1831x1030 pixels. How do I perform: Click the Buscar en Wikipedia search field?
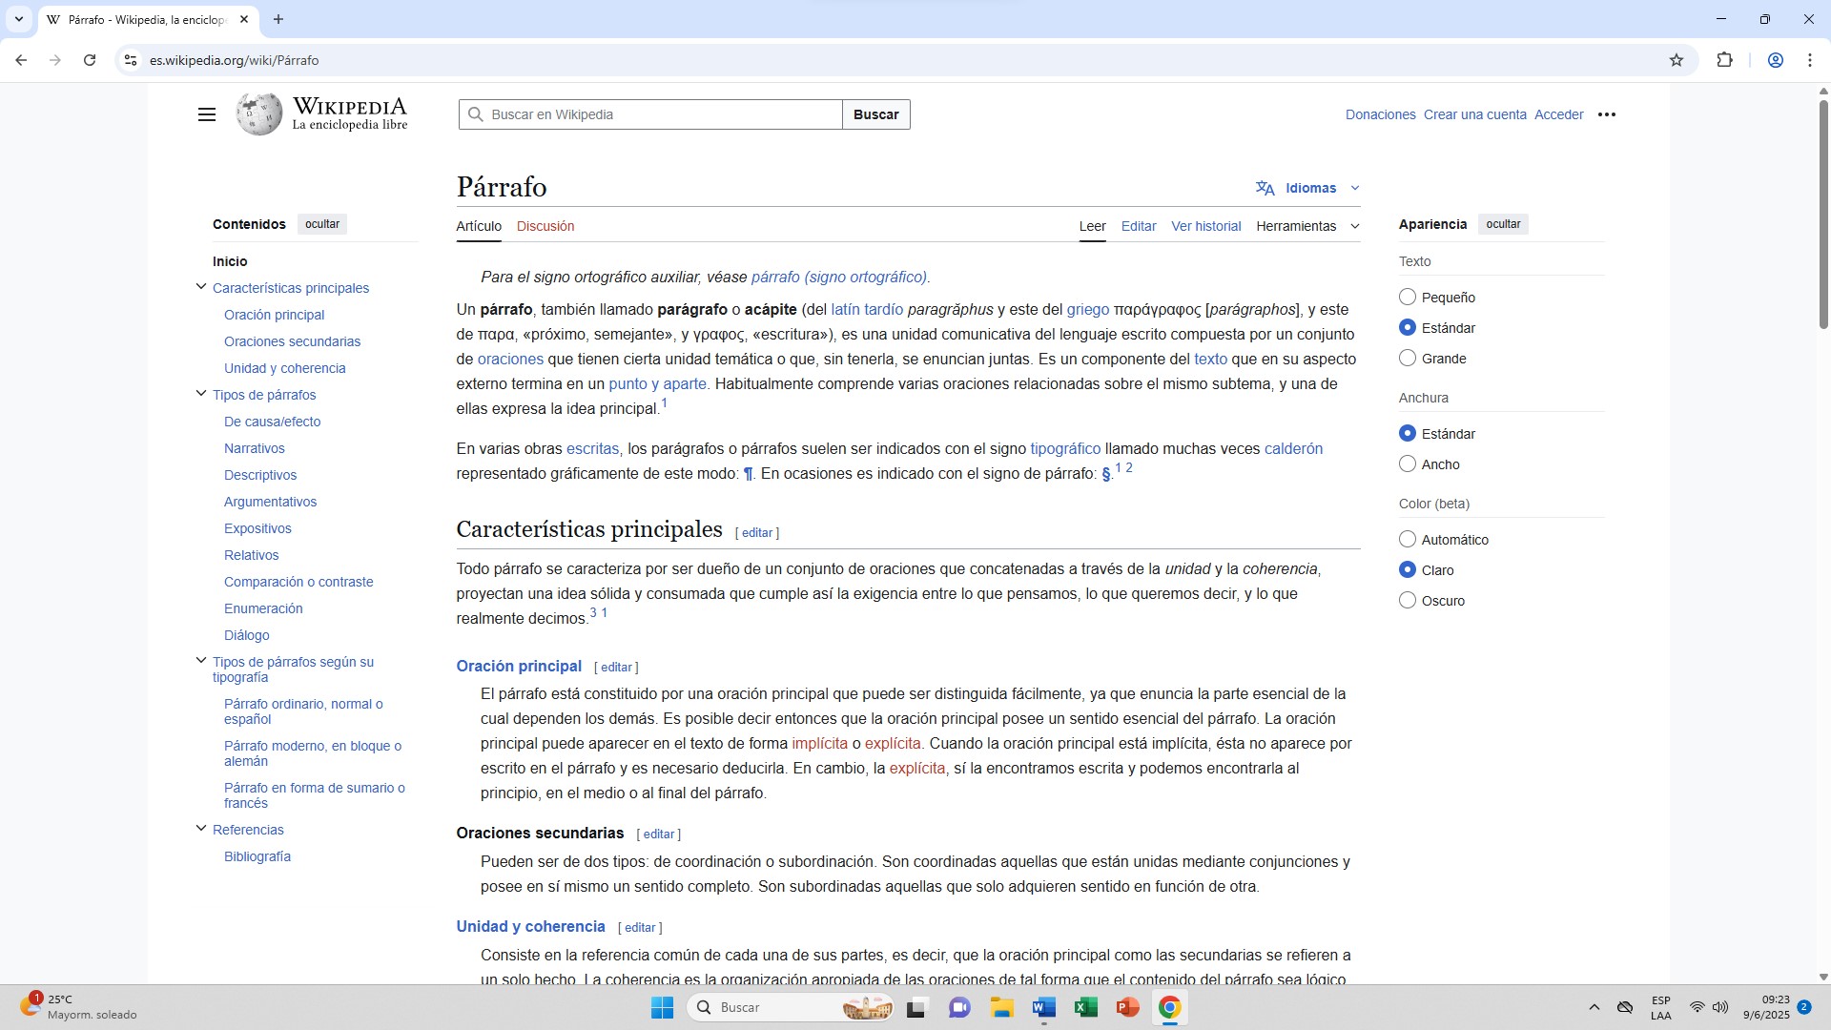(658, 114)
